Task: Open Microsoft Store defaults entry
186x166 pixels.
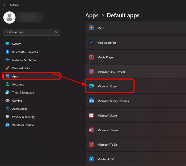Action: [136, 115]
